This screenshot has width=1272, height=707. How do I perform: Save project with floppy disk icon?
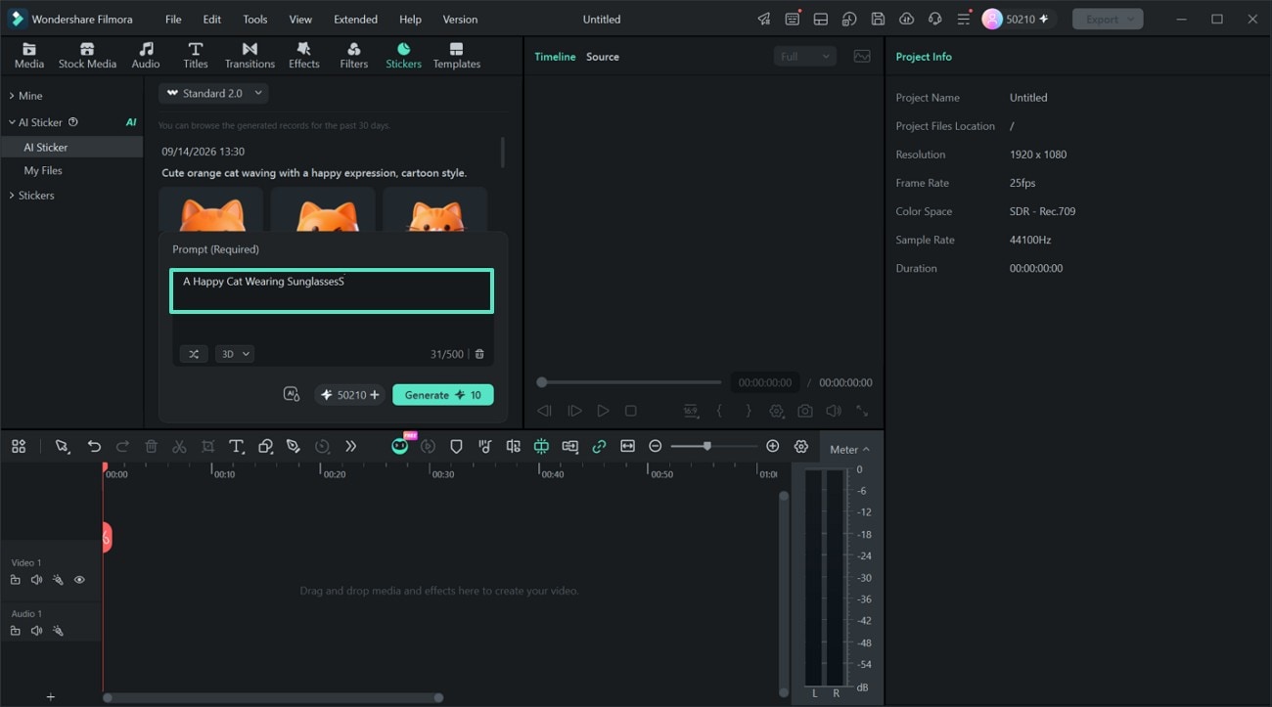pos(878,19)
